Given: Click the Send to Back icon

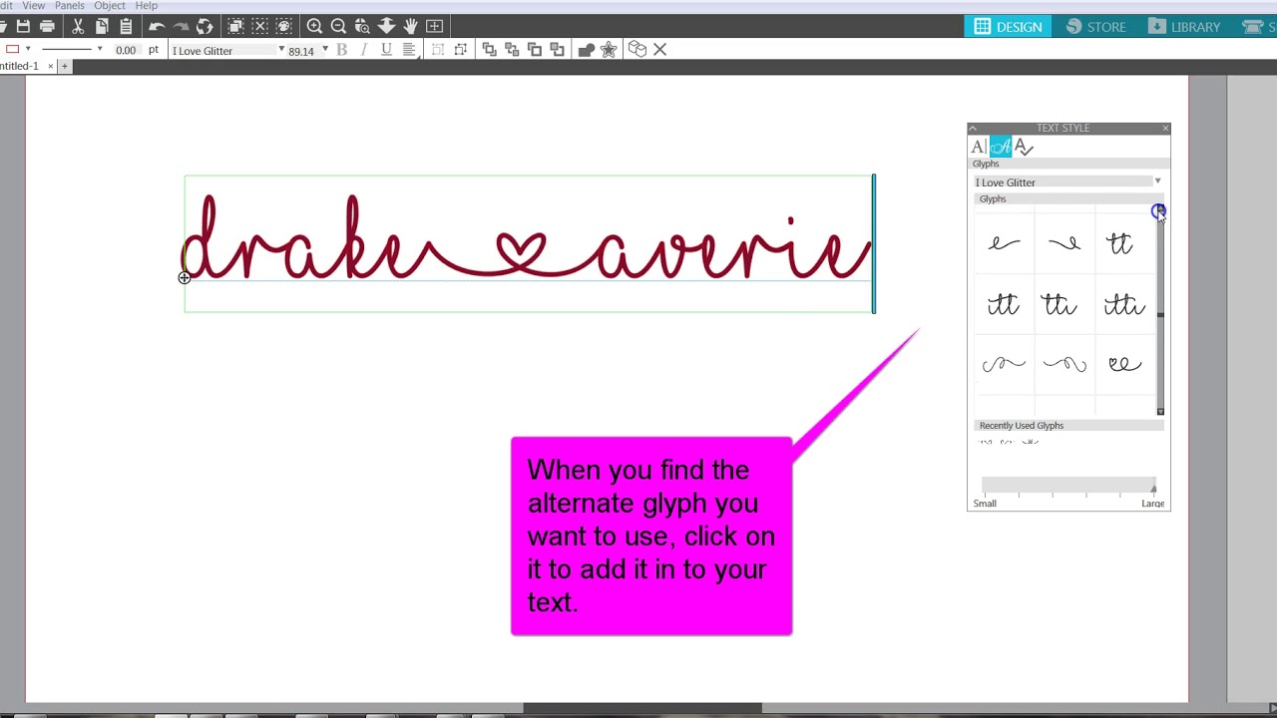Looking at the screenshot, I should point(512,50).
